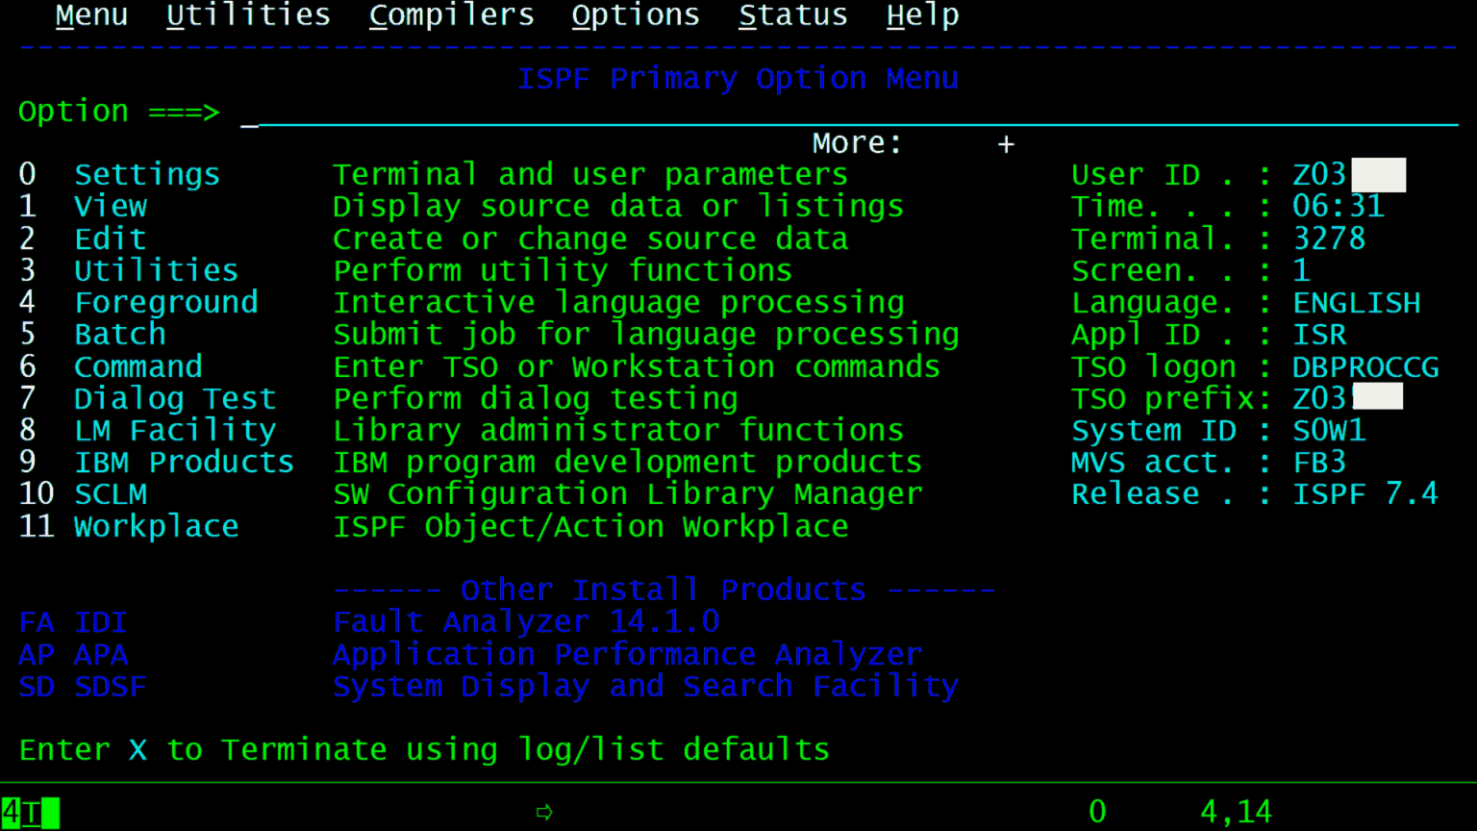
Task: Click the Release value ISPF 7.4
Action: [x=1365, y=493]
